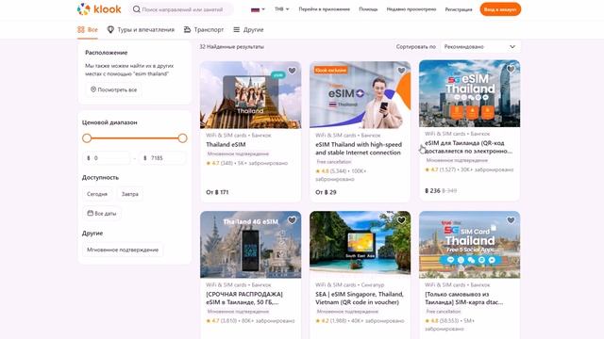Favorite the Thailand 4G eSIM card heart

pyautogui.click(x=292, y=220)
